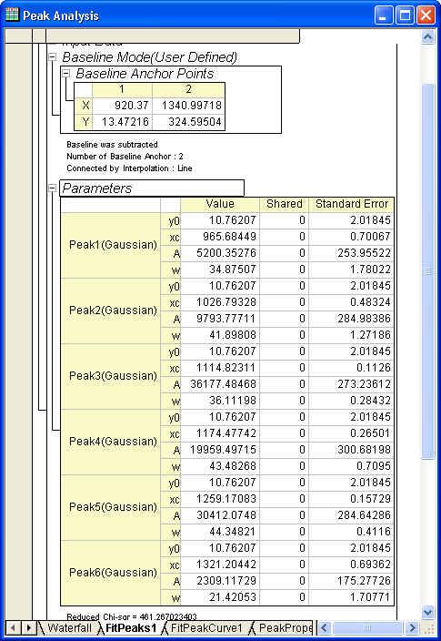Click the 'Connected by Interpolation : Line' note
Image resolution: width=441 pixels, height=641 pixels.
point(129,168)
